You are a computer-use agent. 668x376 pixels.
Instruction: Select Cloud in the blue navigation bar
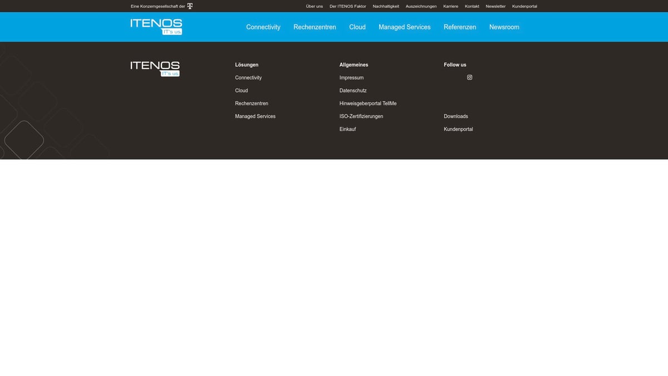click(357, 27)
